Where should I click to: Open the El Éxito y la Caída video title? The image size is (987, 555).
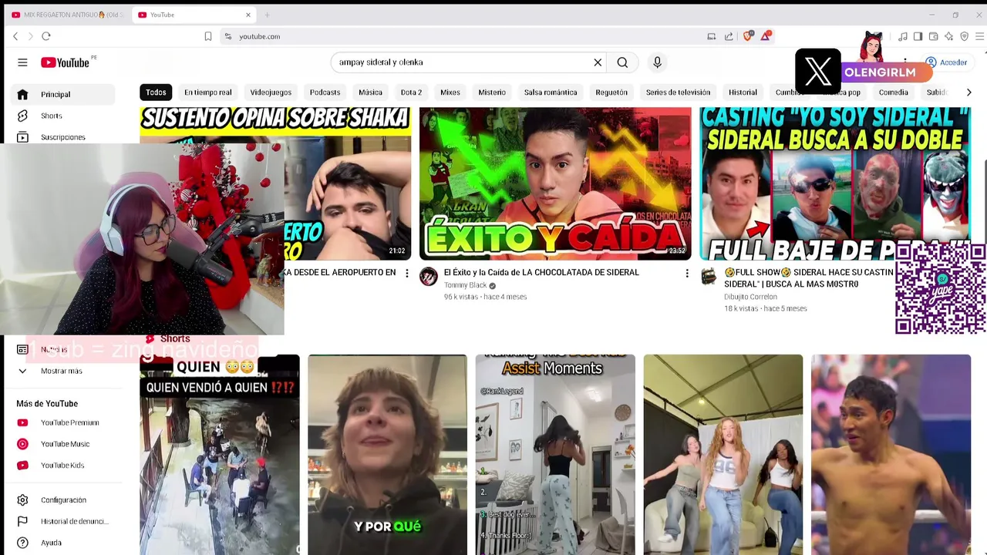tap(541, 272)
